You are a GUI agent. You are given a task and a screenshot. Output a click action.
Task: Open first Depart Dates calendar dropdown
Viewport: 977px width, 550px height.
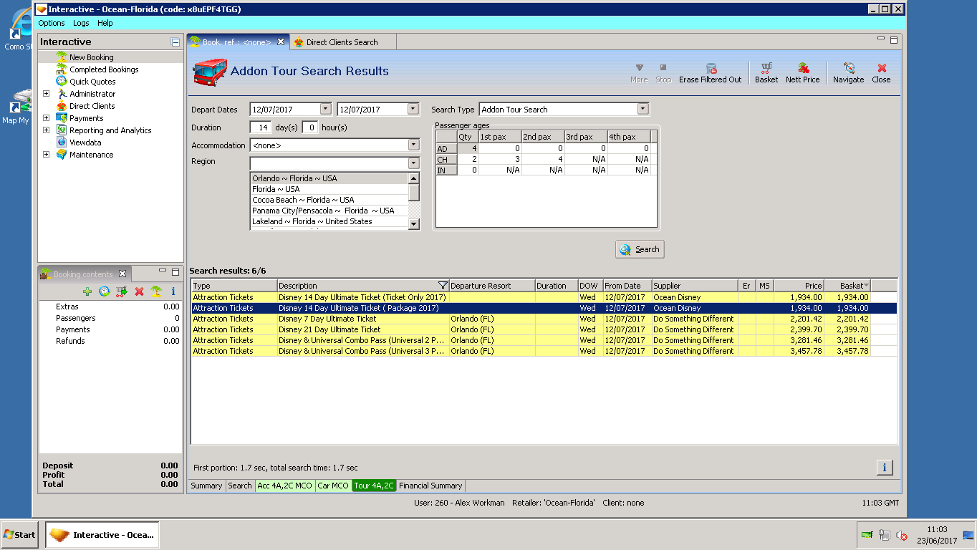326,109
